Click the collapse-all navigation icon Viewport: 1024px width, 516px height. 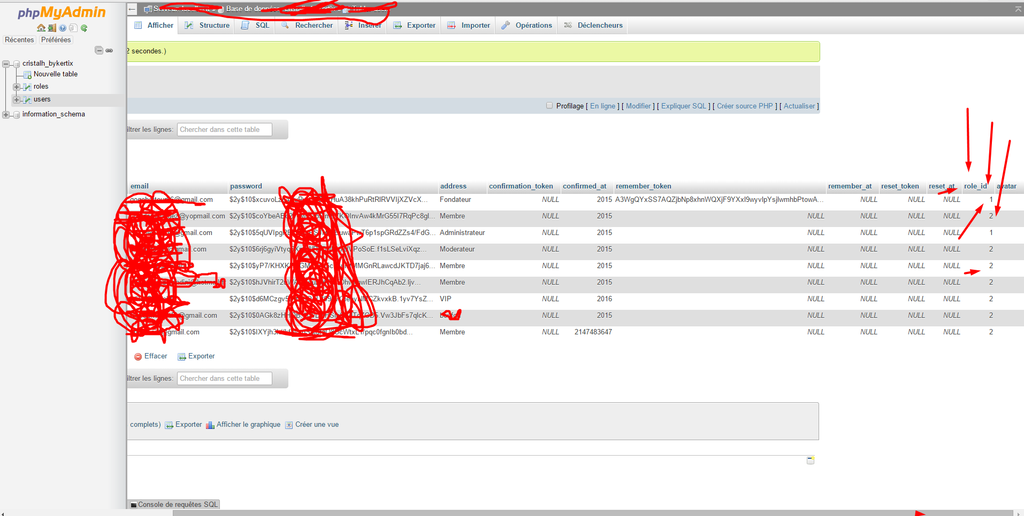pyautogui.click(x=99, y=50)
